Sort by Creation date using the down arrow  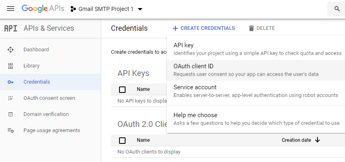[317, 140]
